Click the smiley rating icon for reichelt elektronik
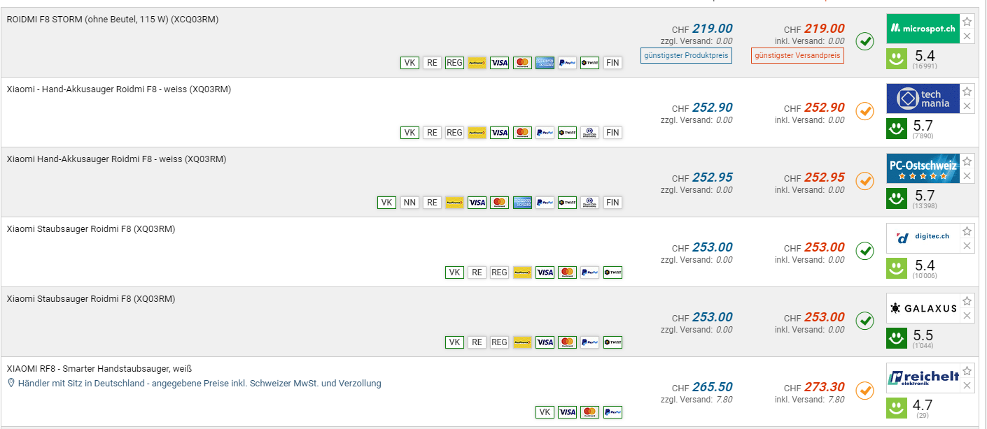Image resolution: width=987 pixels, height=429 pixels. click(x=896, y=408)
